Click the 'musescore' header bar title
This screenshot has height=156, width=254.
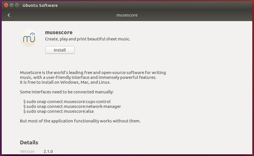(x=127, y=15)
